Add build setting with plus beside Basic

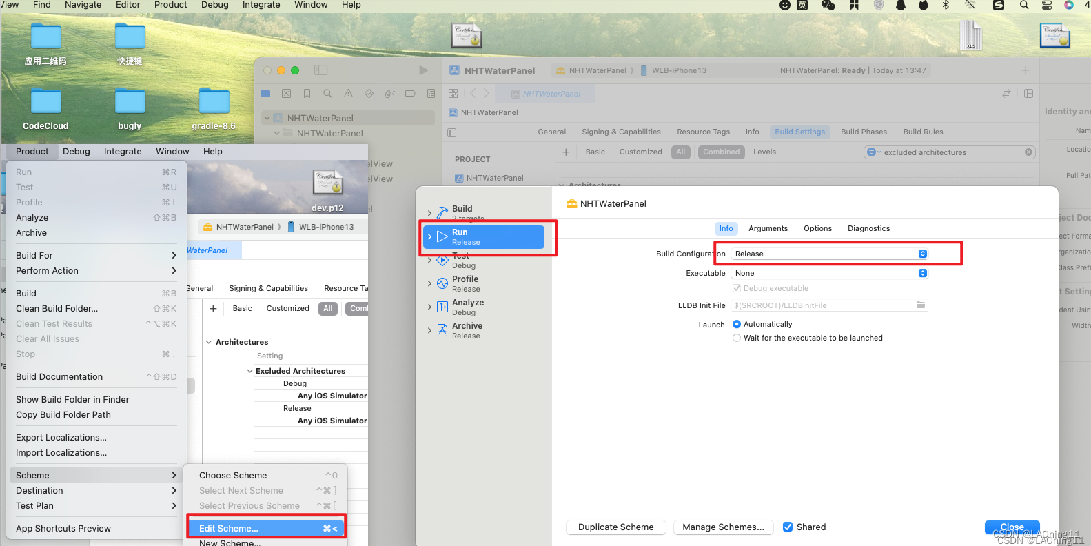tap(566, 152)
